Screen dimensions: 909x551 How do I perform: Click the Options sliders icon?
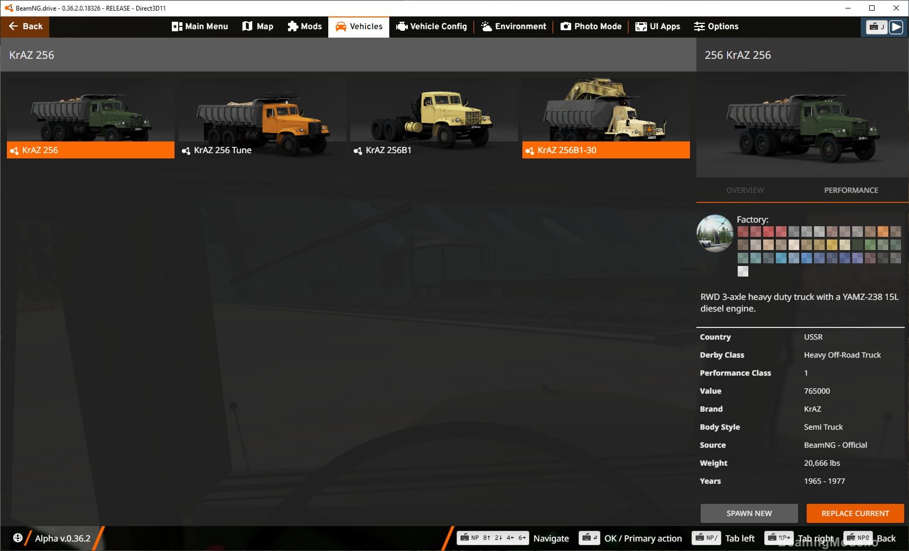pyautogui.click(x=700, y=26)
